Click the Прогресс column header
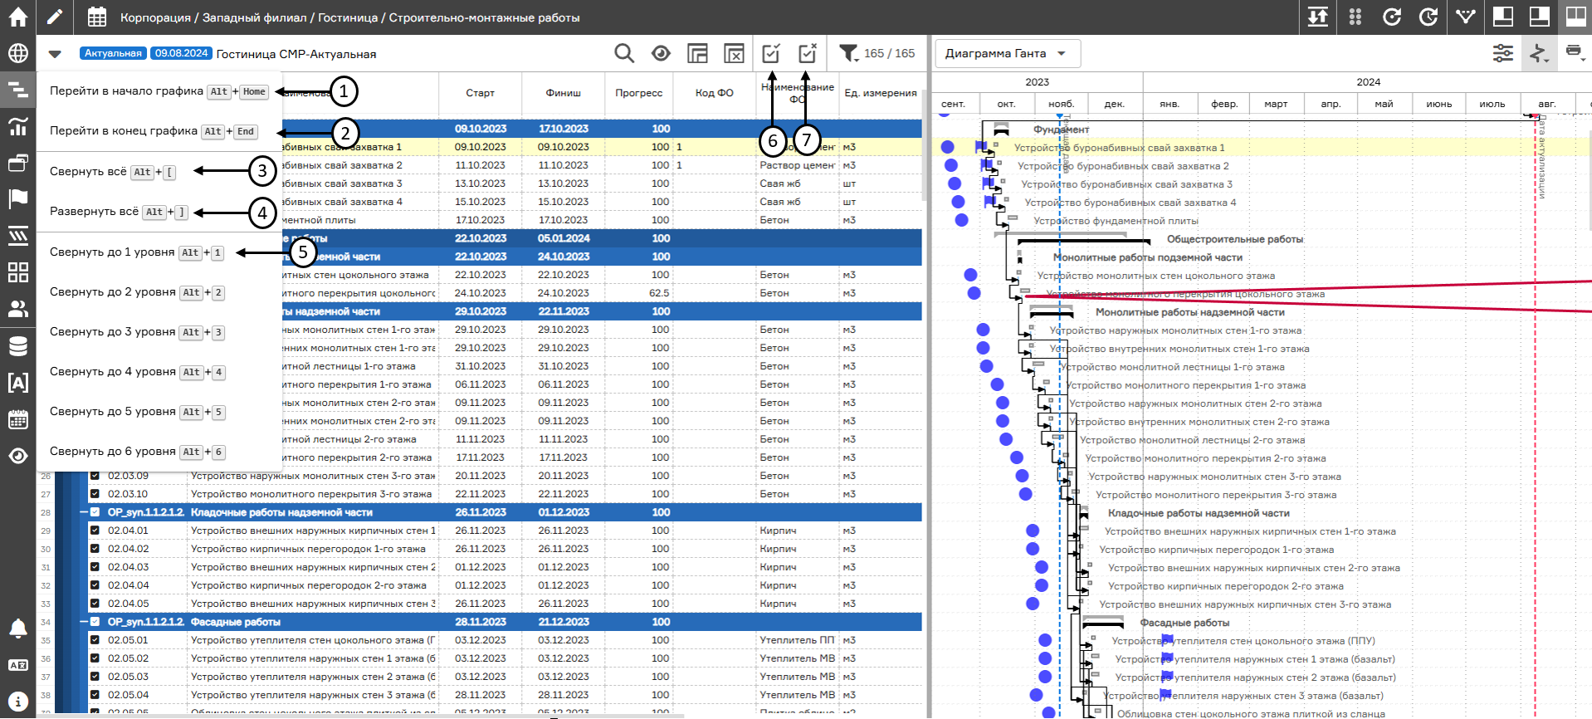Image resolution: width=1592 pixels, height=719 pixels. (x=639, y=93)
